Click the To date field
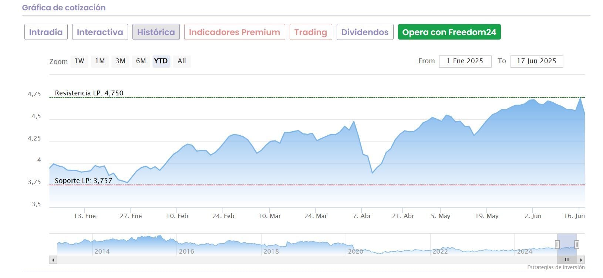Screen dimensions: 603x278 (536, 61)
